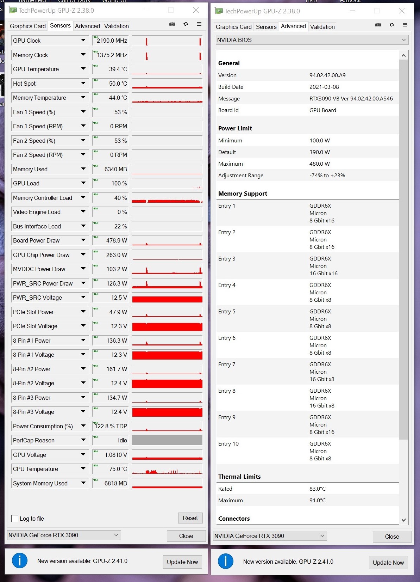Click CPU Temperature history graph

pos(167,469)
